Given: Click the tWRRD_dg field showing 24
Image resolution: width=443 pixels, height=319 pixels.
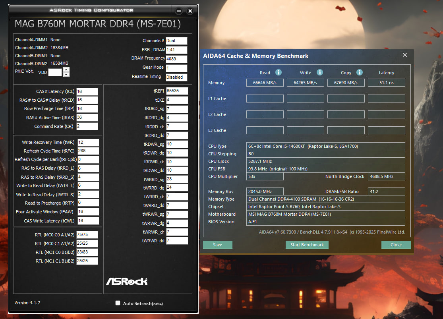Looking at the screenshot, I should coord(177,188).
